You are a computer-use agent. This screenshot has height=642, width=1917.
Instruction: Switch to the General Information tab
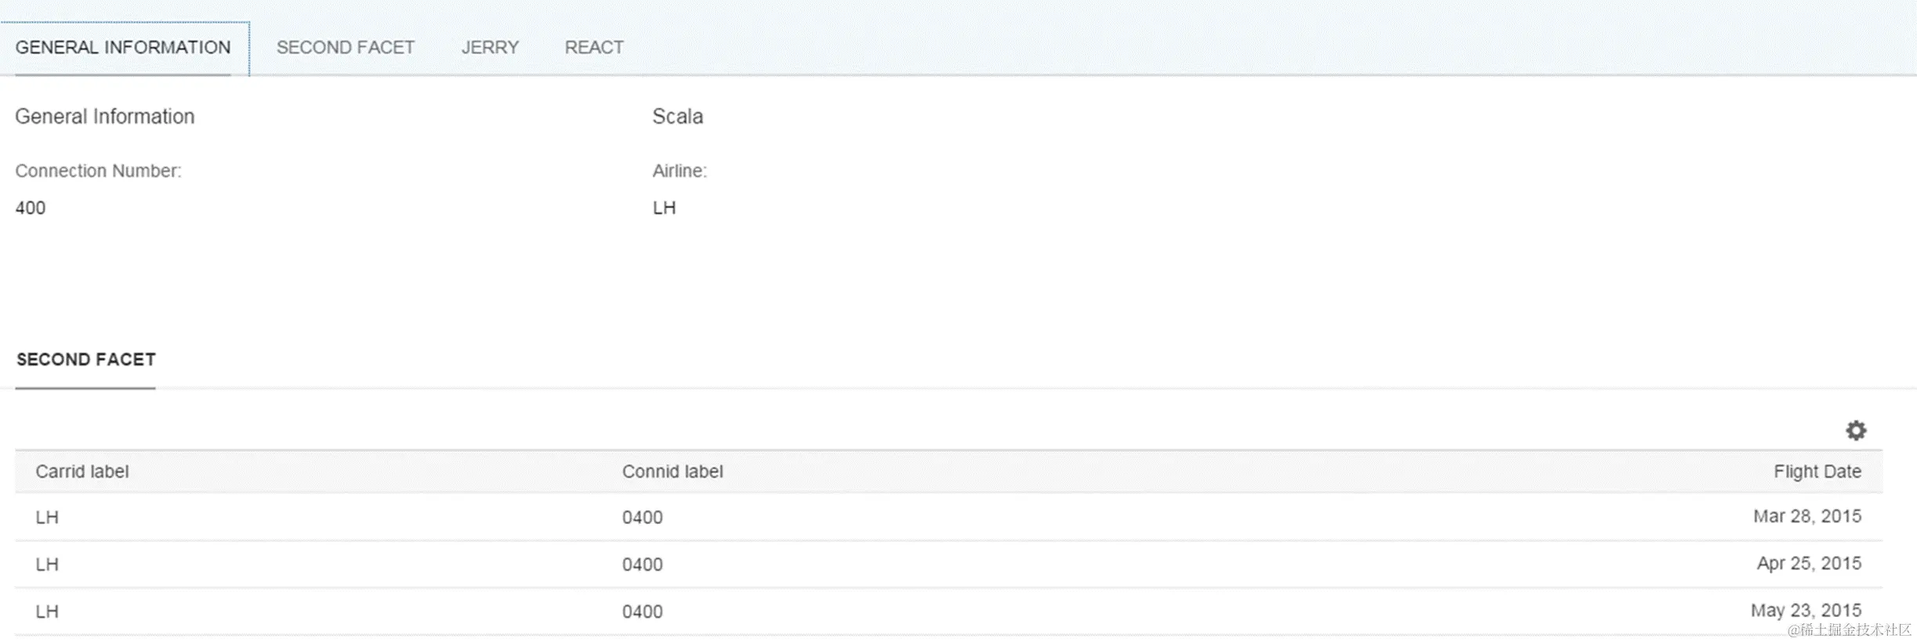pyautogui.click(x=123, y=48)
